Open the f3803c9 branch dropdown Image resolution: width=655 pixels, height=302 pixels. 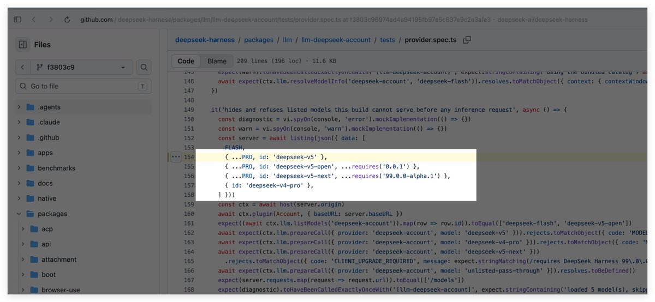(81, 68)
